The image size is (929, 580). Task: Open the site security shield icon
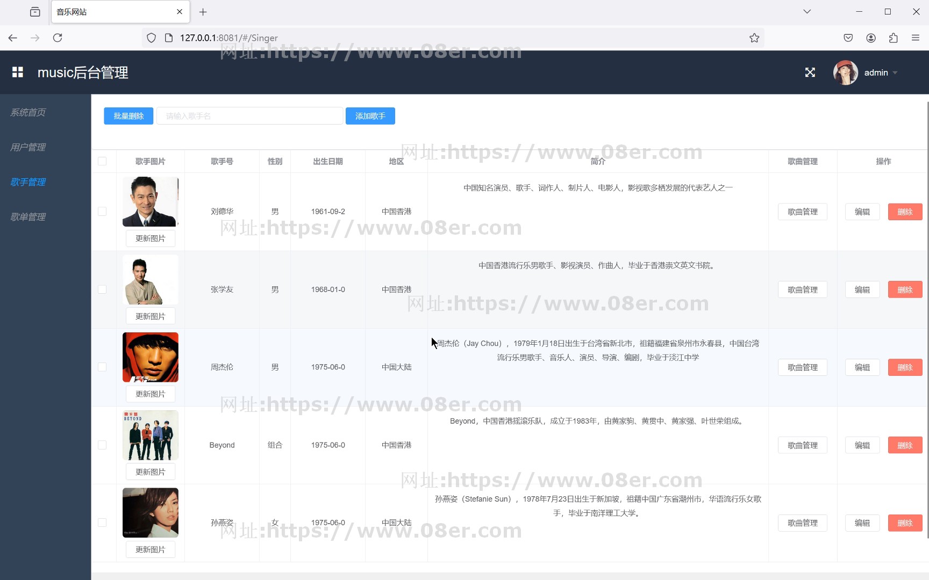(151, 38)
